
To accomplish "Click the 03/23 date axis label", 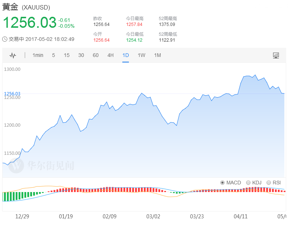I will click(x=197, y=217).
